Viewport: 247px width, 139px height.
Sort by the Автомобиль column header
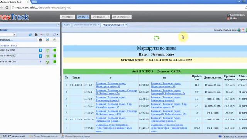6,40
